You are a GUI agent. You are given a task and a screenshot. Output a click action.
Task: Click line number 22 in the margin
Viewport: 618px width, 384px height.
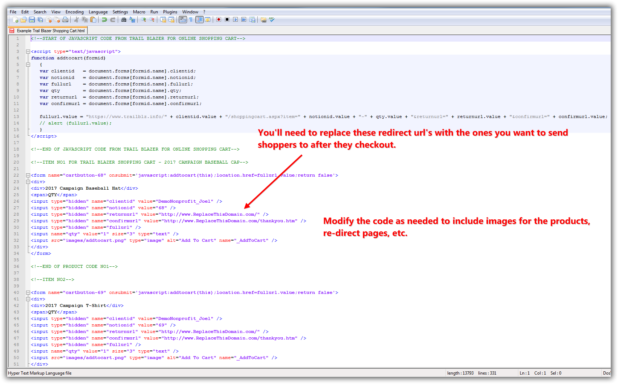pos(16,175)
